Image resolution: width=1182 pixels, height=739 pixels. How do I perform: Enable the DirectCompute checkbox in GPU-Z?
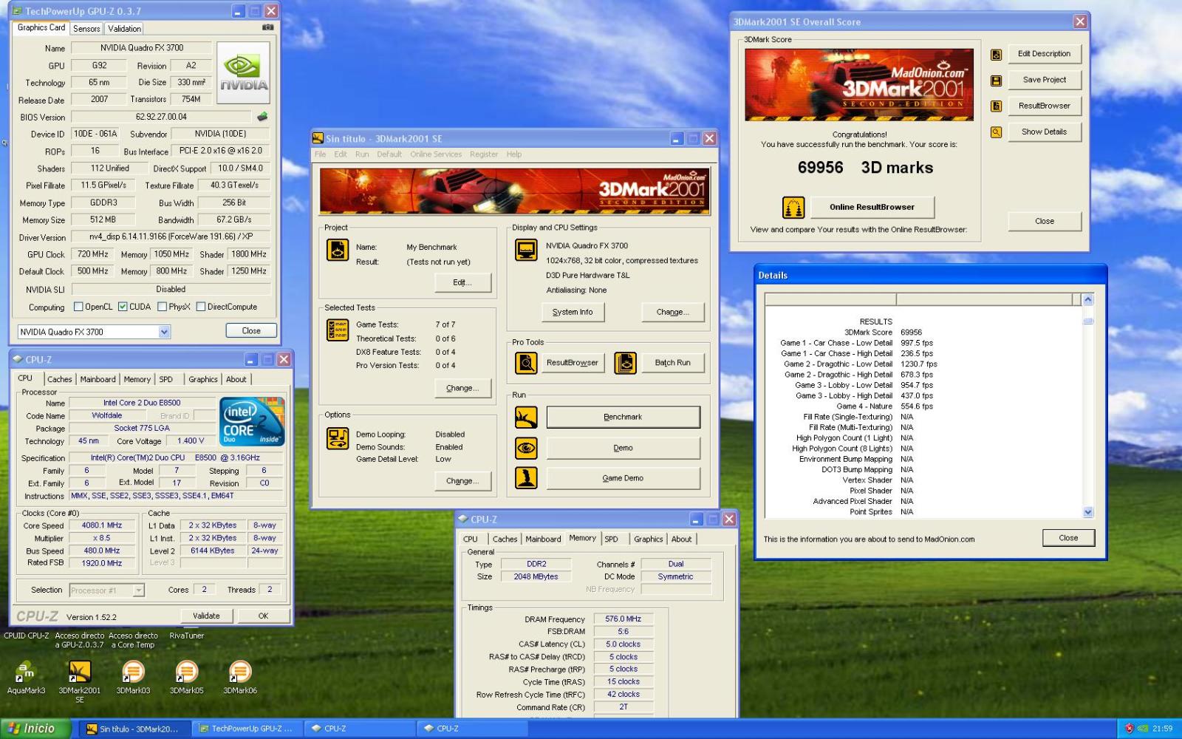(x=200, y=307)
